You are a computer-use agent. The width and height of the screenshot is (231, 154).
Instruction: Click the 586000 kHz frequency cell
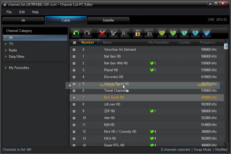pos(209,111)
